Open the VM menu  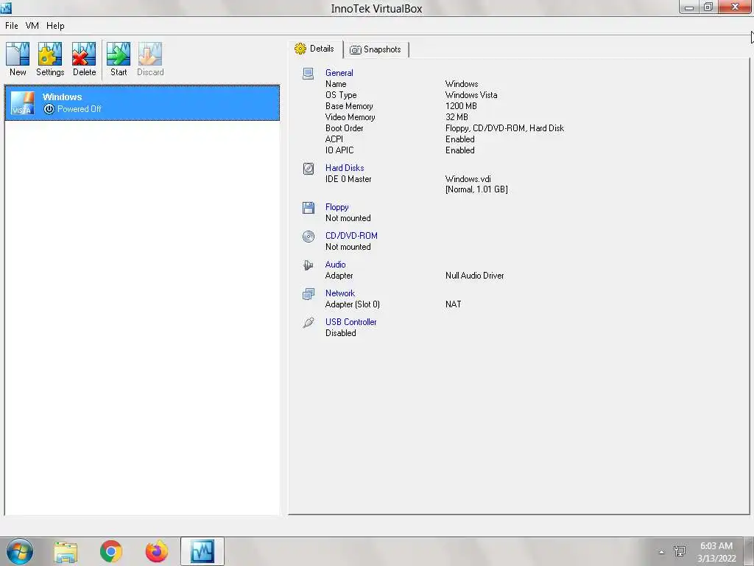32,26
